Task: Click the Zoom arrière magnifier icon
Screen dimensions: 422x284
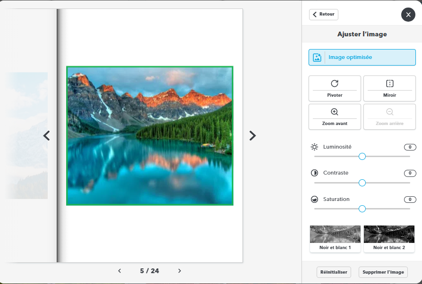Action: click(389, 112)
